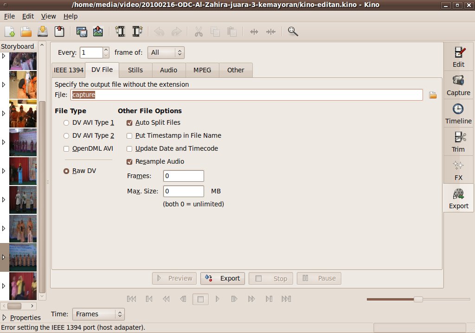Expand the Properties panel
475x333 pixels.
(5, 318)
